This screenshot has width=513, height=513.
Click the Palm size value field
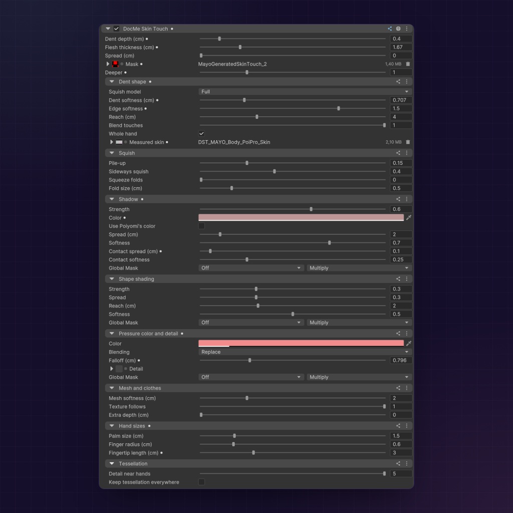point(401,436)
